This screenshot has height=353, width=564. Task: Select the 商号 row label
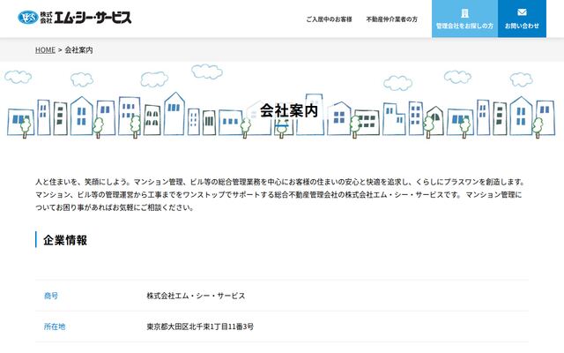[x=51, y=296]
